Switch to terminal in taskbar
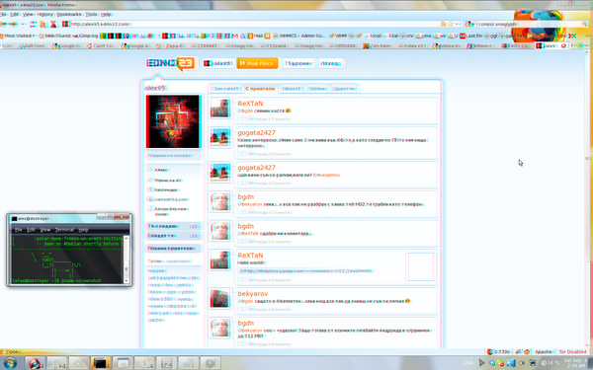Screen dimensions: 593x370 pyautogui.click(x=100, y=363)
